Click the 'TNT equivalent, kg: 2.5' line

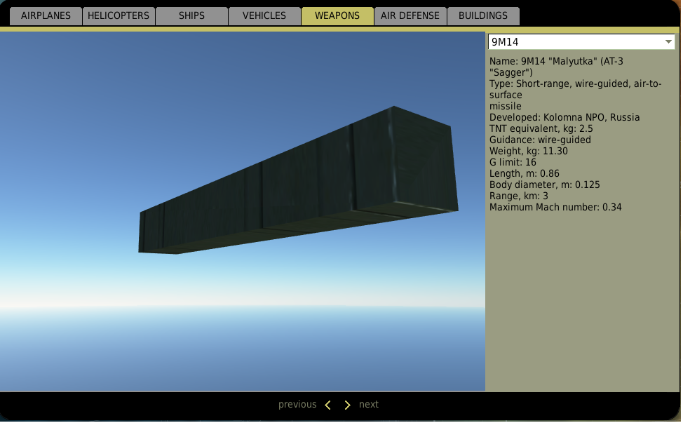[541, 129]
